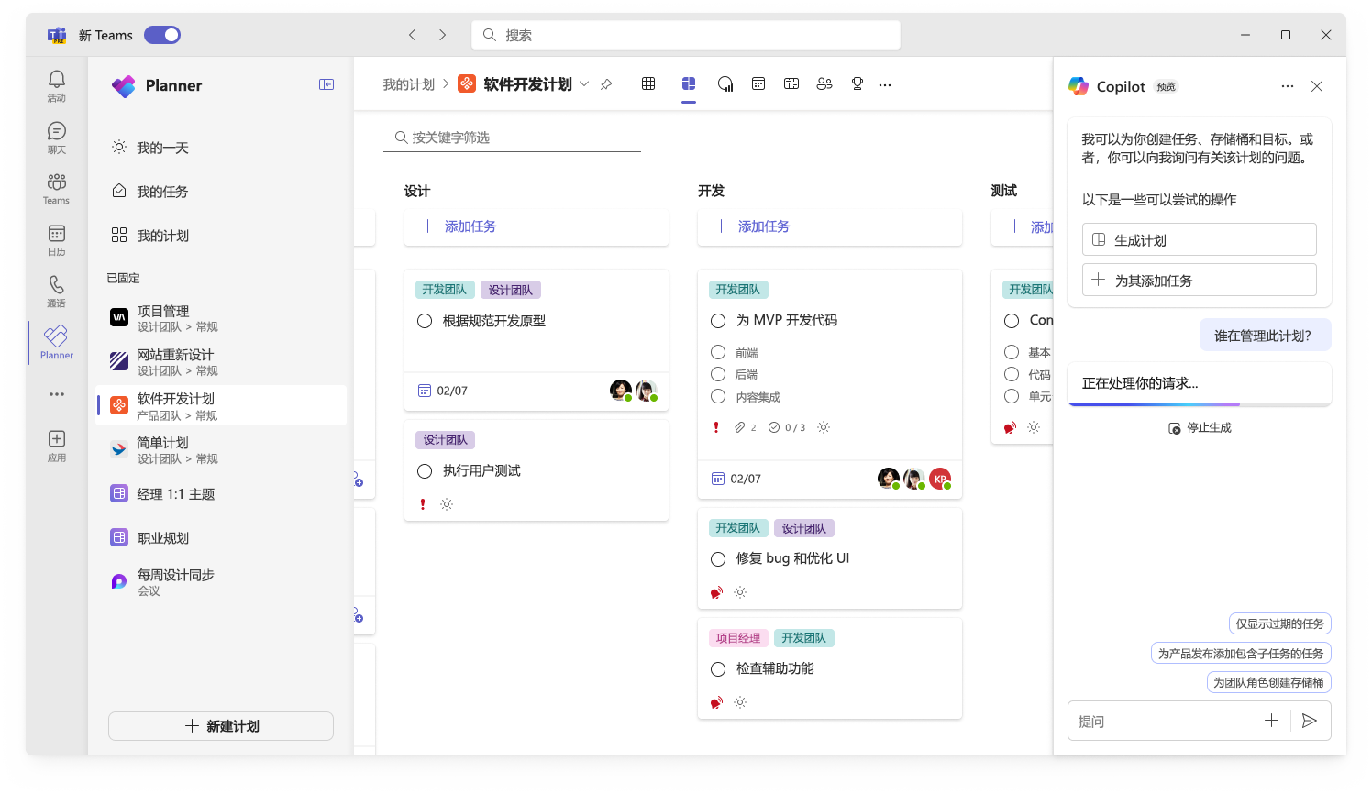
Task: Open the Activity (活动) bell icon
Action: click(x=57, y=80)
